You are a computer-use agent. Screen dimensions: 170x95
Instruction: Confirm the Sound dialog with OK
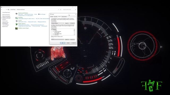63,43
